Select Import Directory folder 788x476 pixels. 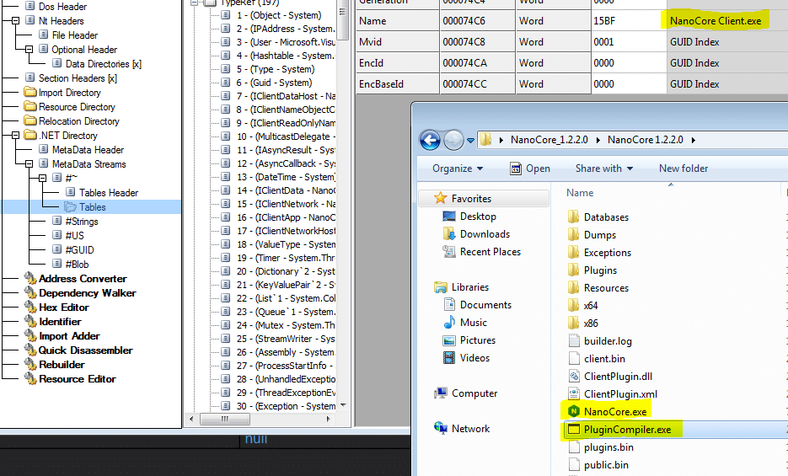[69, 93]
